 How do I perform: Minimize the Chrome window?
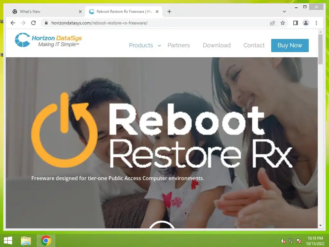296,7
